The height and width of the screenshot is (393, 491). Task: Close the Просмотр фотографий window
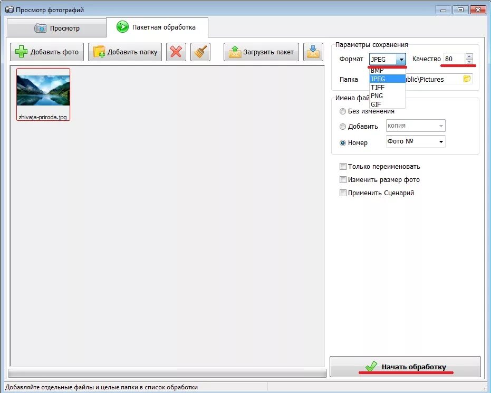coord(478,10)
